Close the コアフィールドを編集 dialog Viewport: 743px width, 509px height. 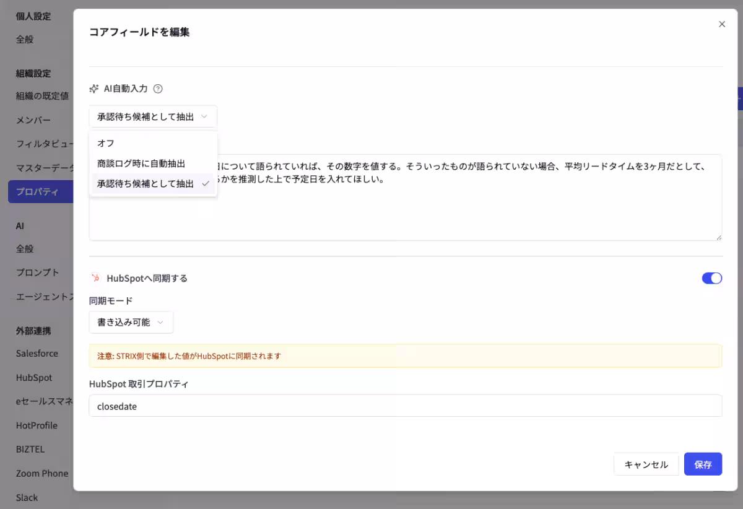[721, 24]
